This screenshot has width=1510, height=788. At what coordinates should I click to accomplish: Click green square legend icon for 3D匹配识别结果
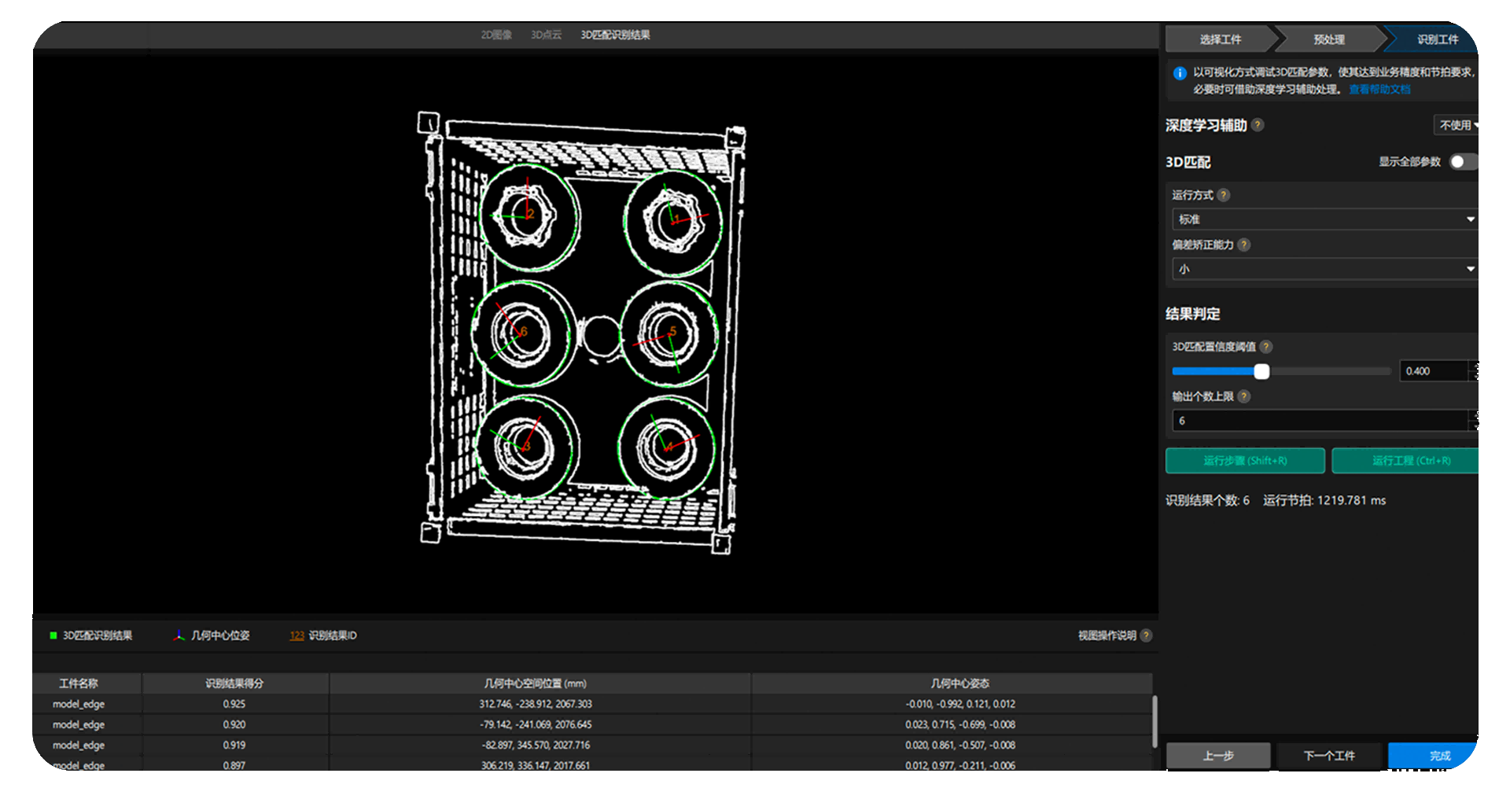point(53,635)
